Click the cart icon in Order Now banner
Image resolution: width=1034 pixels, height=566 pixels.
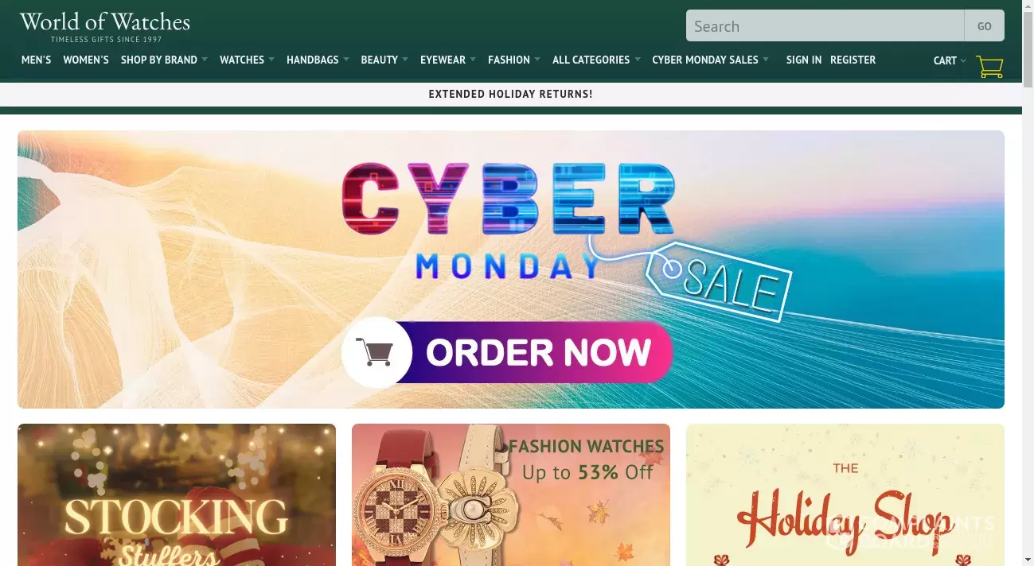374,352
